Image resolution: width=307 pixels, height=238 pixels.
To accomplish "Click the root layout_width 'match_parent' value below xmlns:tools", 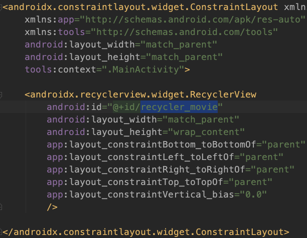I will (179, 45).
